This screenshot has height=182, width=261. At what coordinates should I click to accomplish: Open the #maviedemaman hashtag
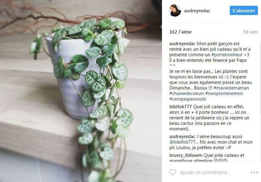pos(231,88)
